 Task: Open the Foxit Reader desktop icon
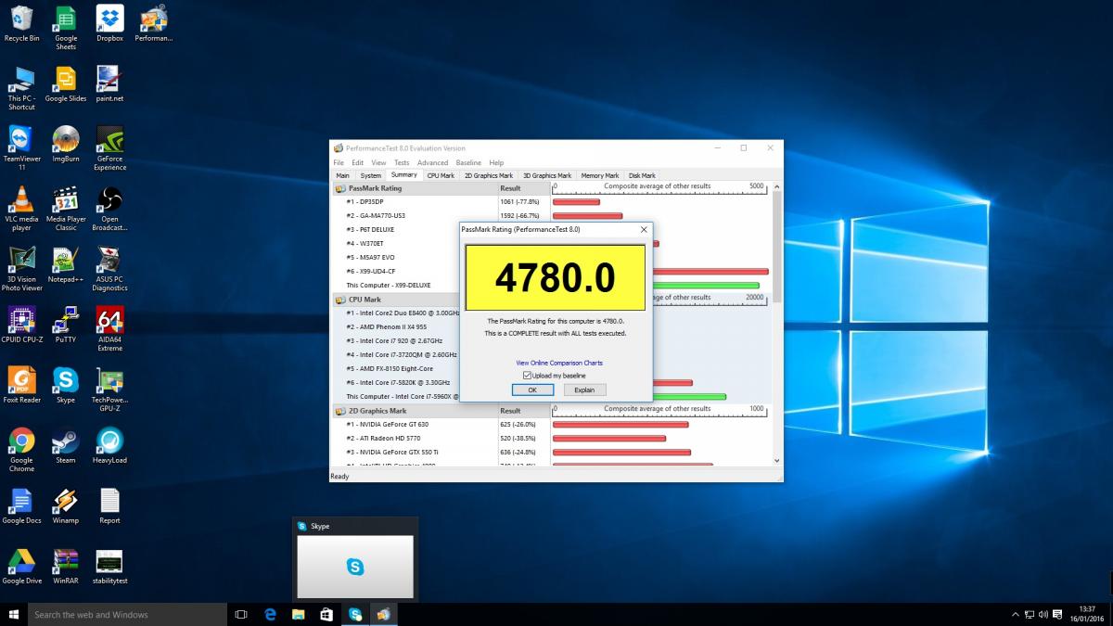click(21, 386)
